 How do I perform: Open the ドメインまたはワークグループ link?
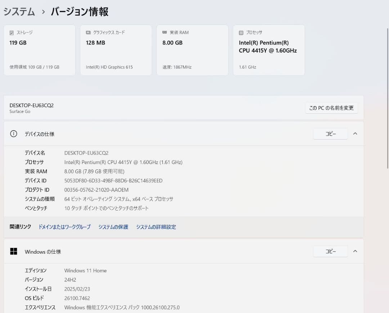coord(64,227)
